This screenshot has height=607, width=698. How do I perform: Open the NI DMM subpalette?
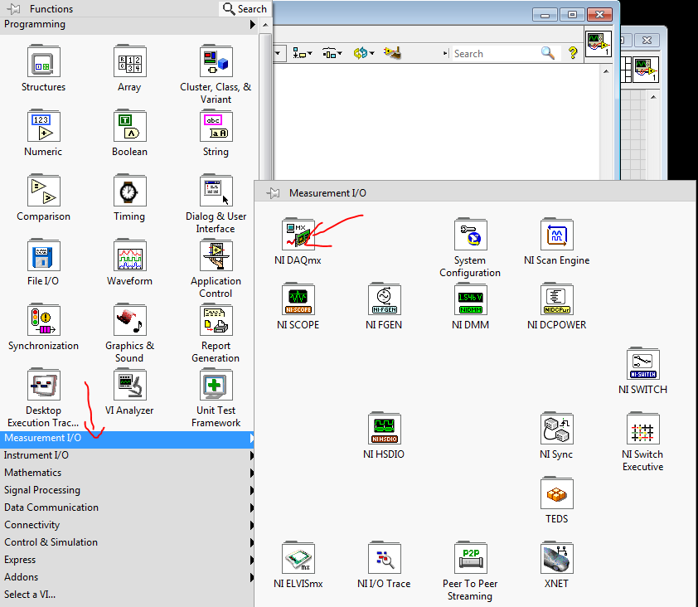tap(471, 299)
